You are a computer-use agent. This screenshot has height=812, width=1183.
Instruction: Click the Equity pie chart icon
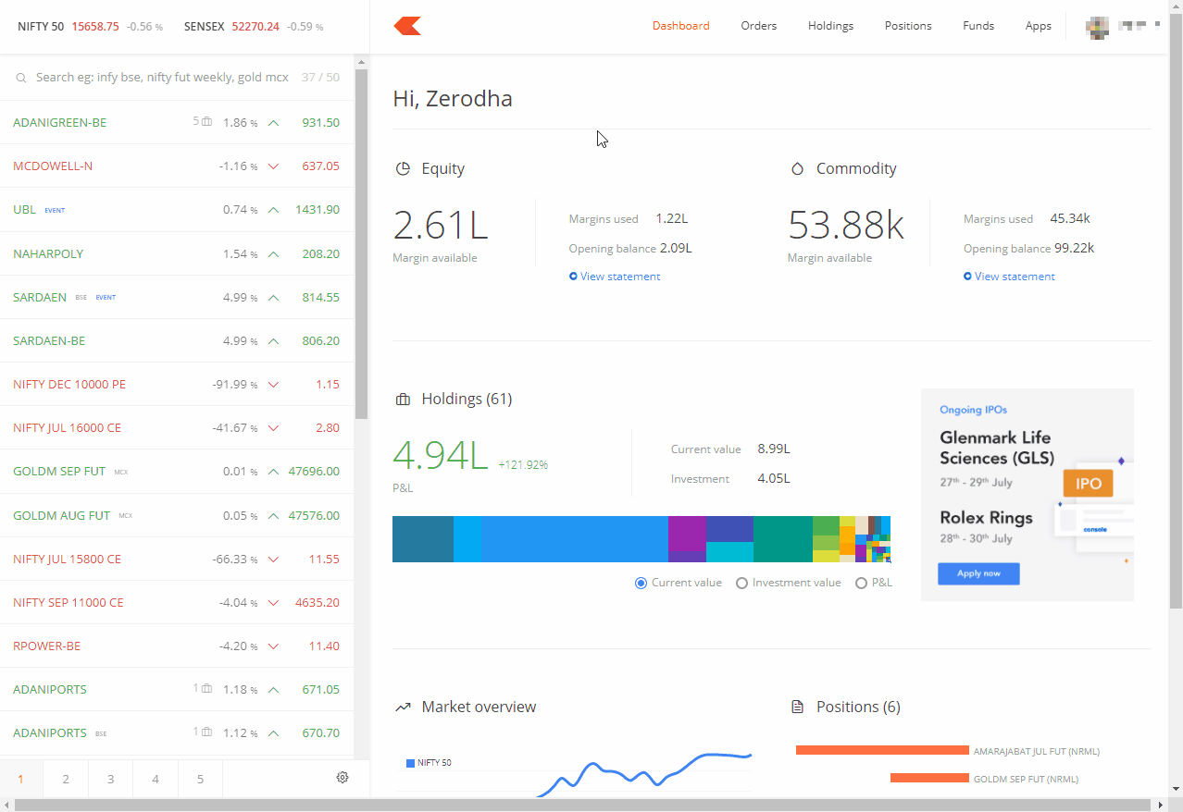[x=403, y=169]
